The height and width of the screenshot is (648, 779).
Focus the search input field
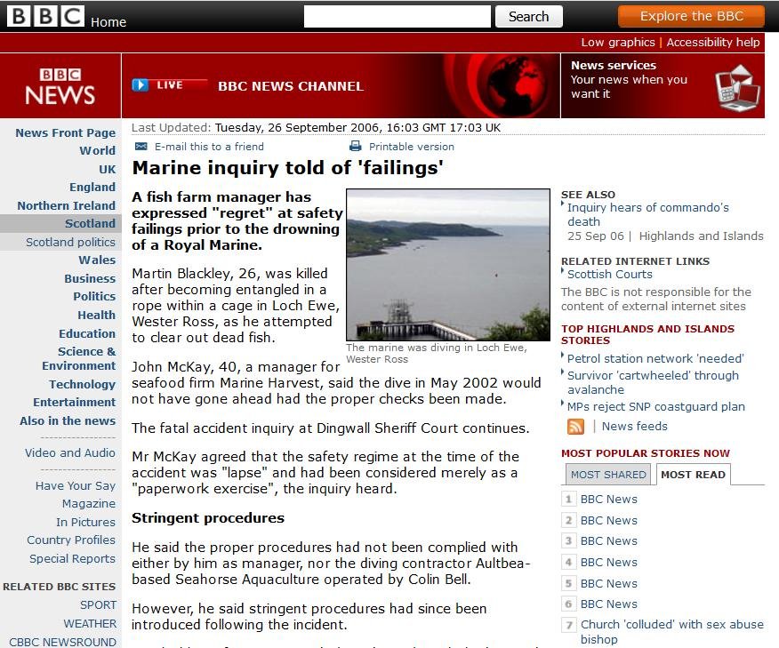[x=397, y=16]
